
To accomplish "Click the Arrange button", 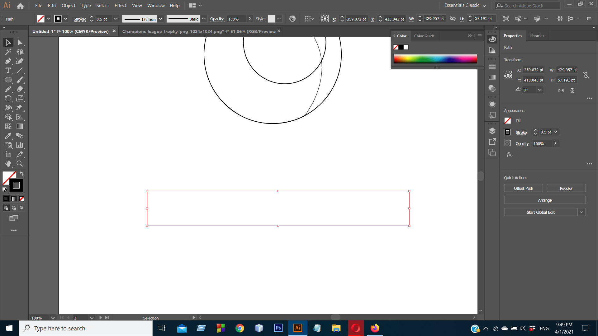I will [x=545, y=200].
